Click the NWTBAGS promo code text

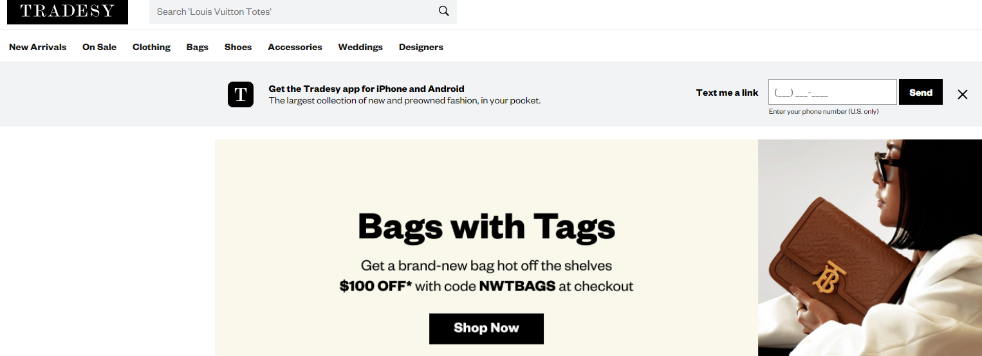coord(517,286)
